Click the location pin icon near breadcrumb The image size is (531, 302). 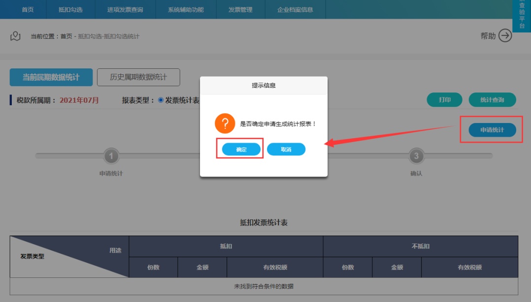point(15,36)
